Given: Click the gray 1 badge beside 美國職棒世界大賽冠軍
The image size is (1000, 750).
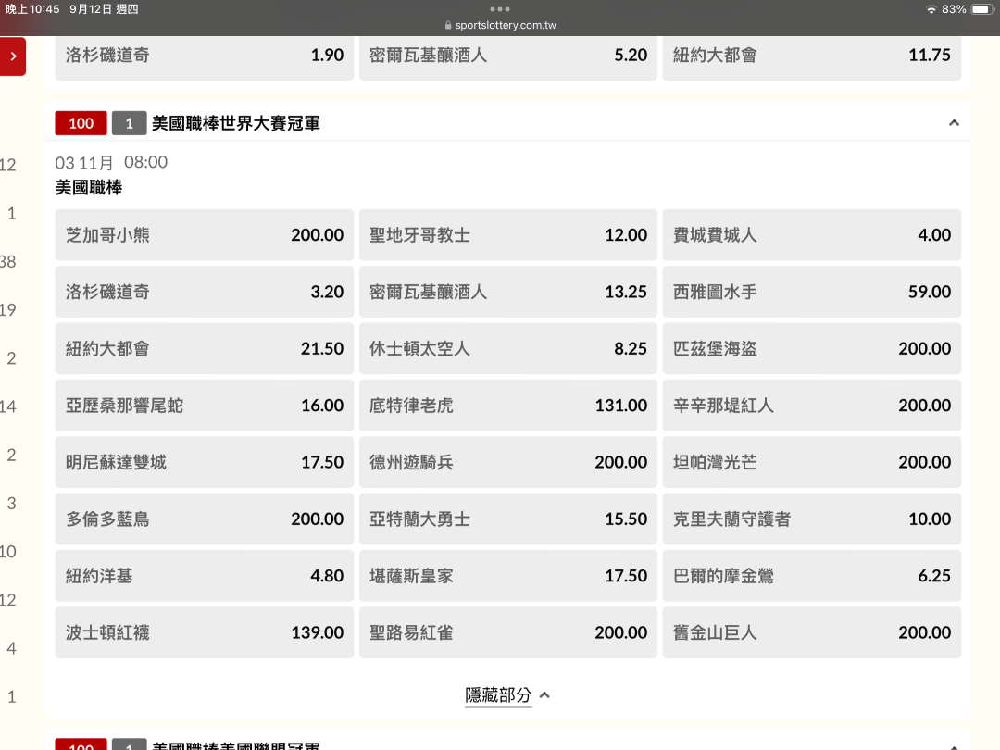Looking at the screenshot, I should coord(130,123).
